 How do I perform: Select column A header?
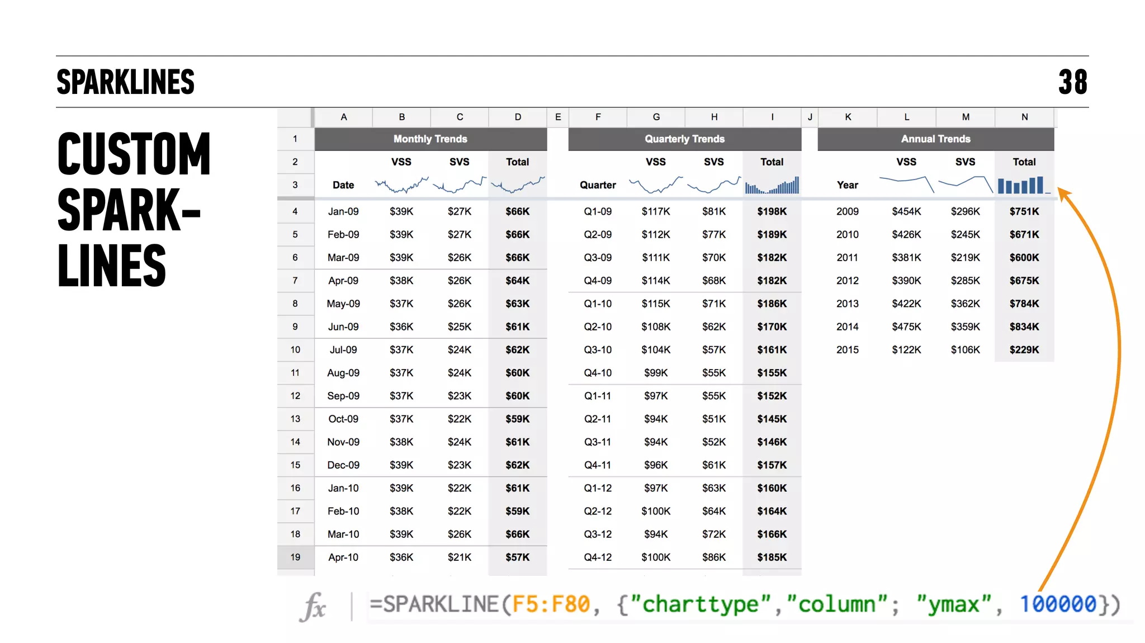[343, 117]
